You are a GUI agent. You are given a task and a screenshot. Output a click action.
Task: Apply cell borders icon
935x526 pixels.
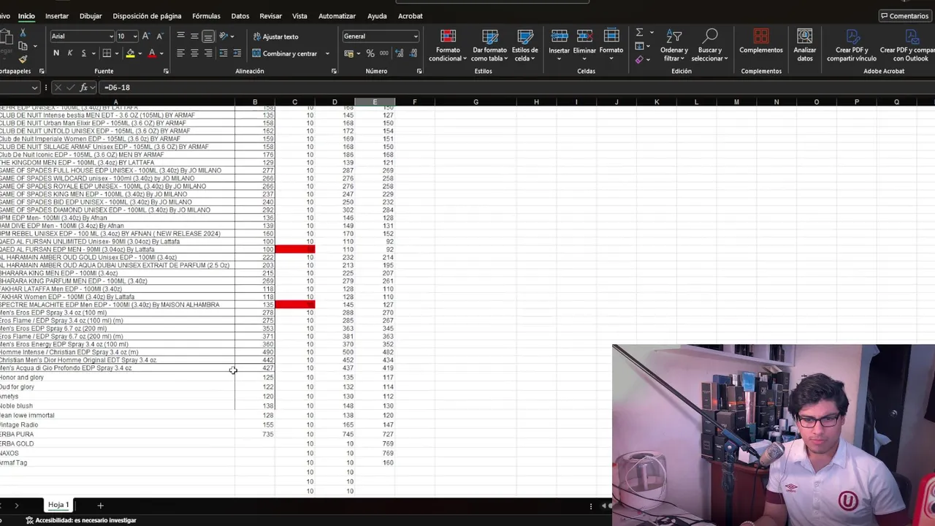pyautogui.click(x=107, y=53)
